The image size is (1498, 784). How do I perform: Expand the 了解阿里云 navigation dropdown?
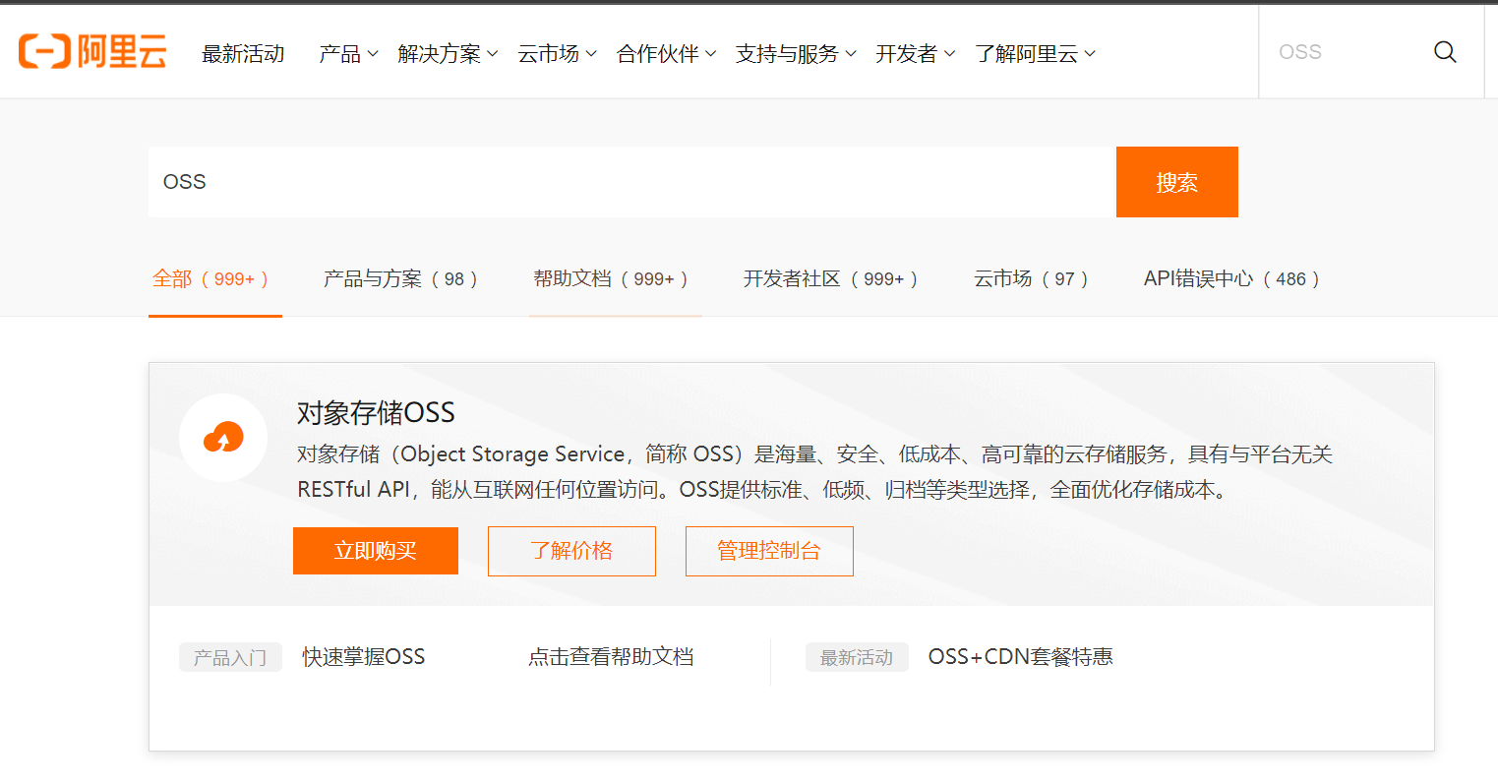[x=1035, y=54]
